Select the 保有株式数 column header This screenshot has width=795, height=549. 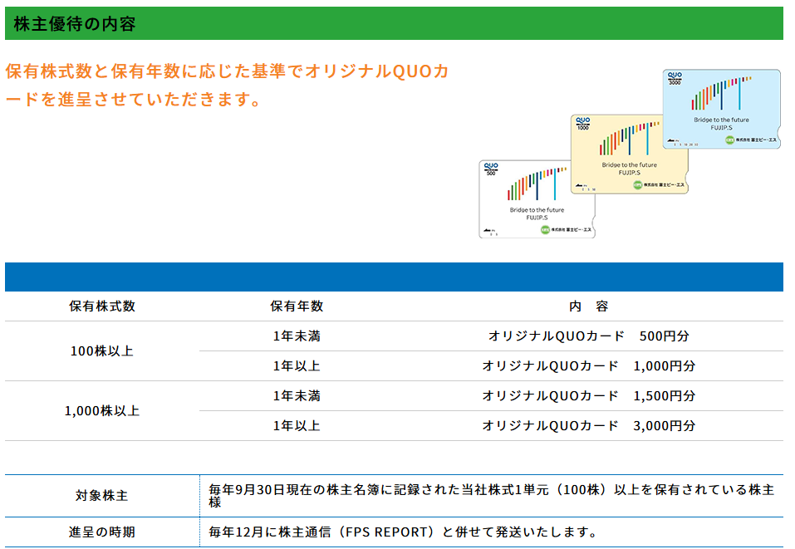tap(102, 306)
